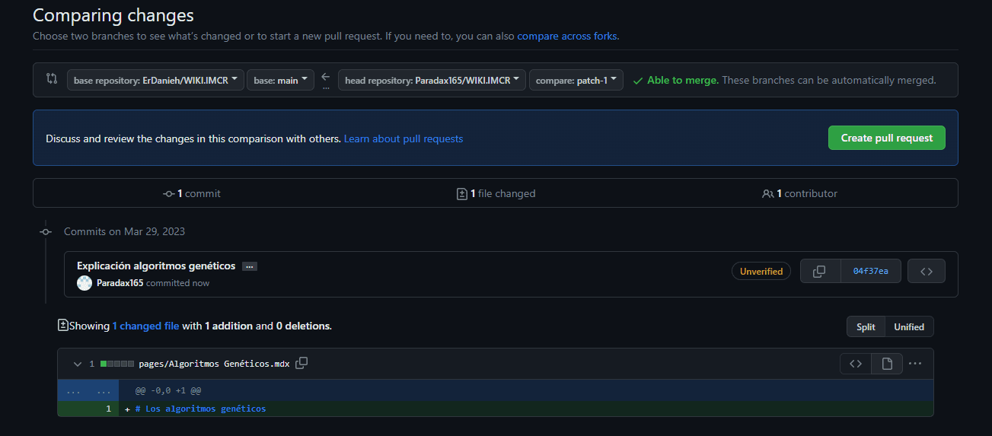Viewport: 992px width, 436px height.
Task: Open base: main branch dropdown
Action: pos(280,80)
